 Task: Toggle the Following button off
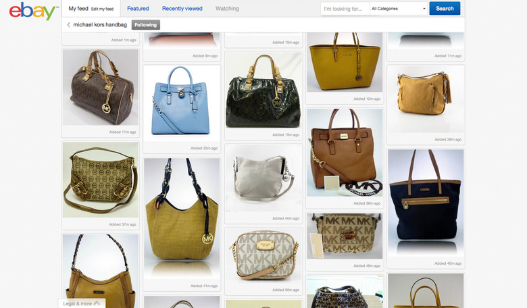[145, 25]
